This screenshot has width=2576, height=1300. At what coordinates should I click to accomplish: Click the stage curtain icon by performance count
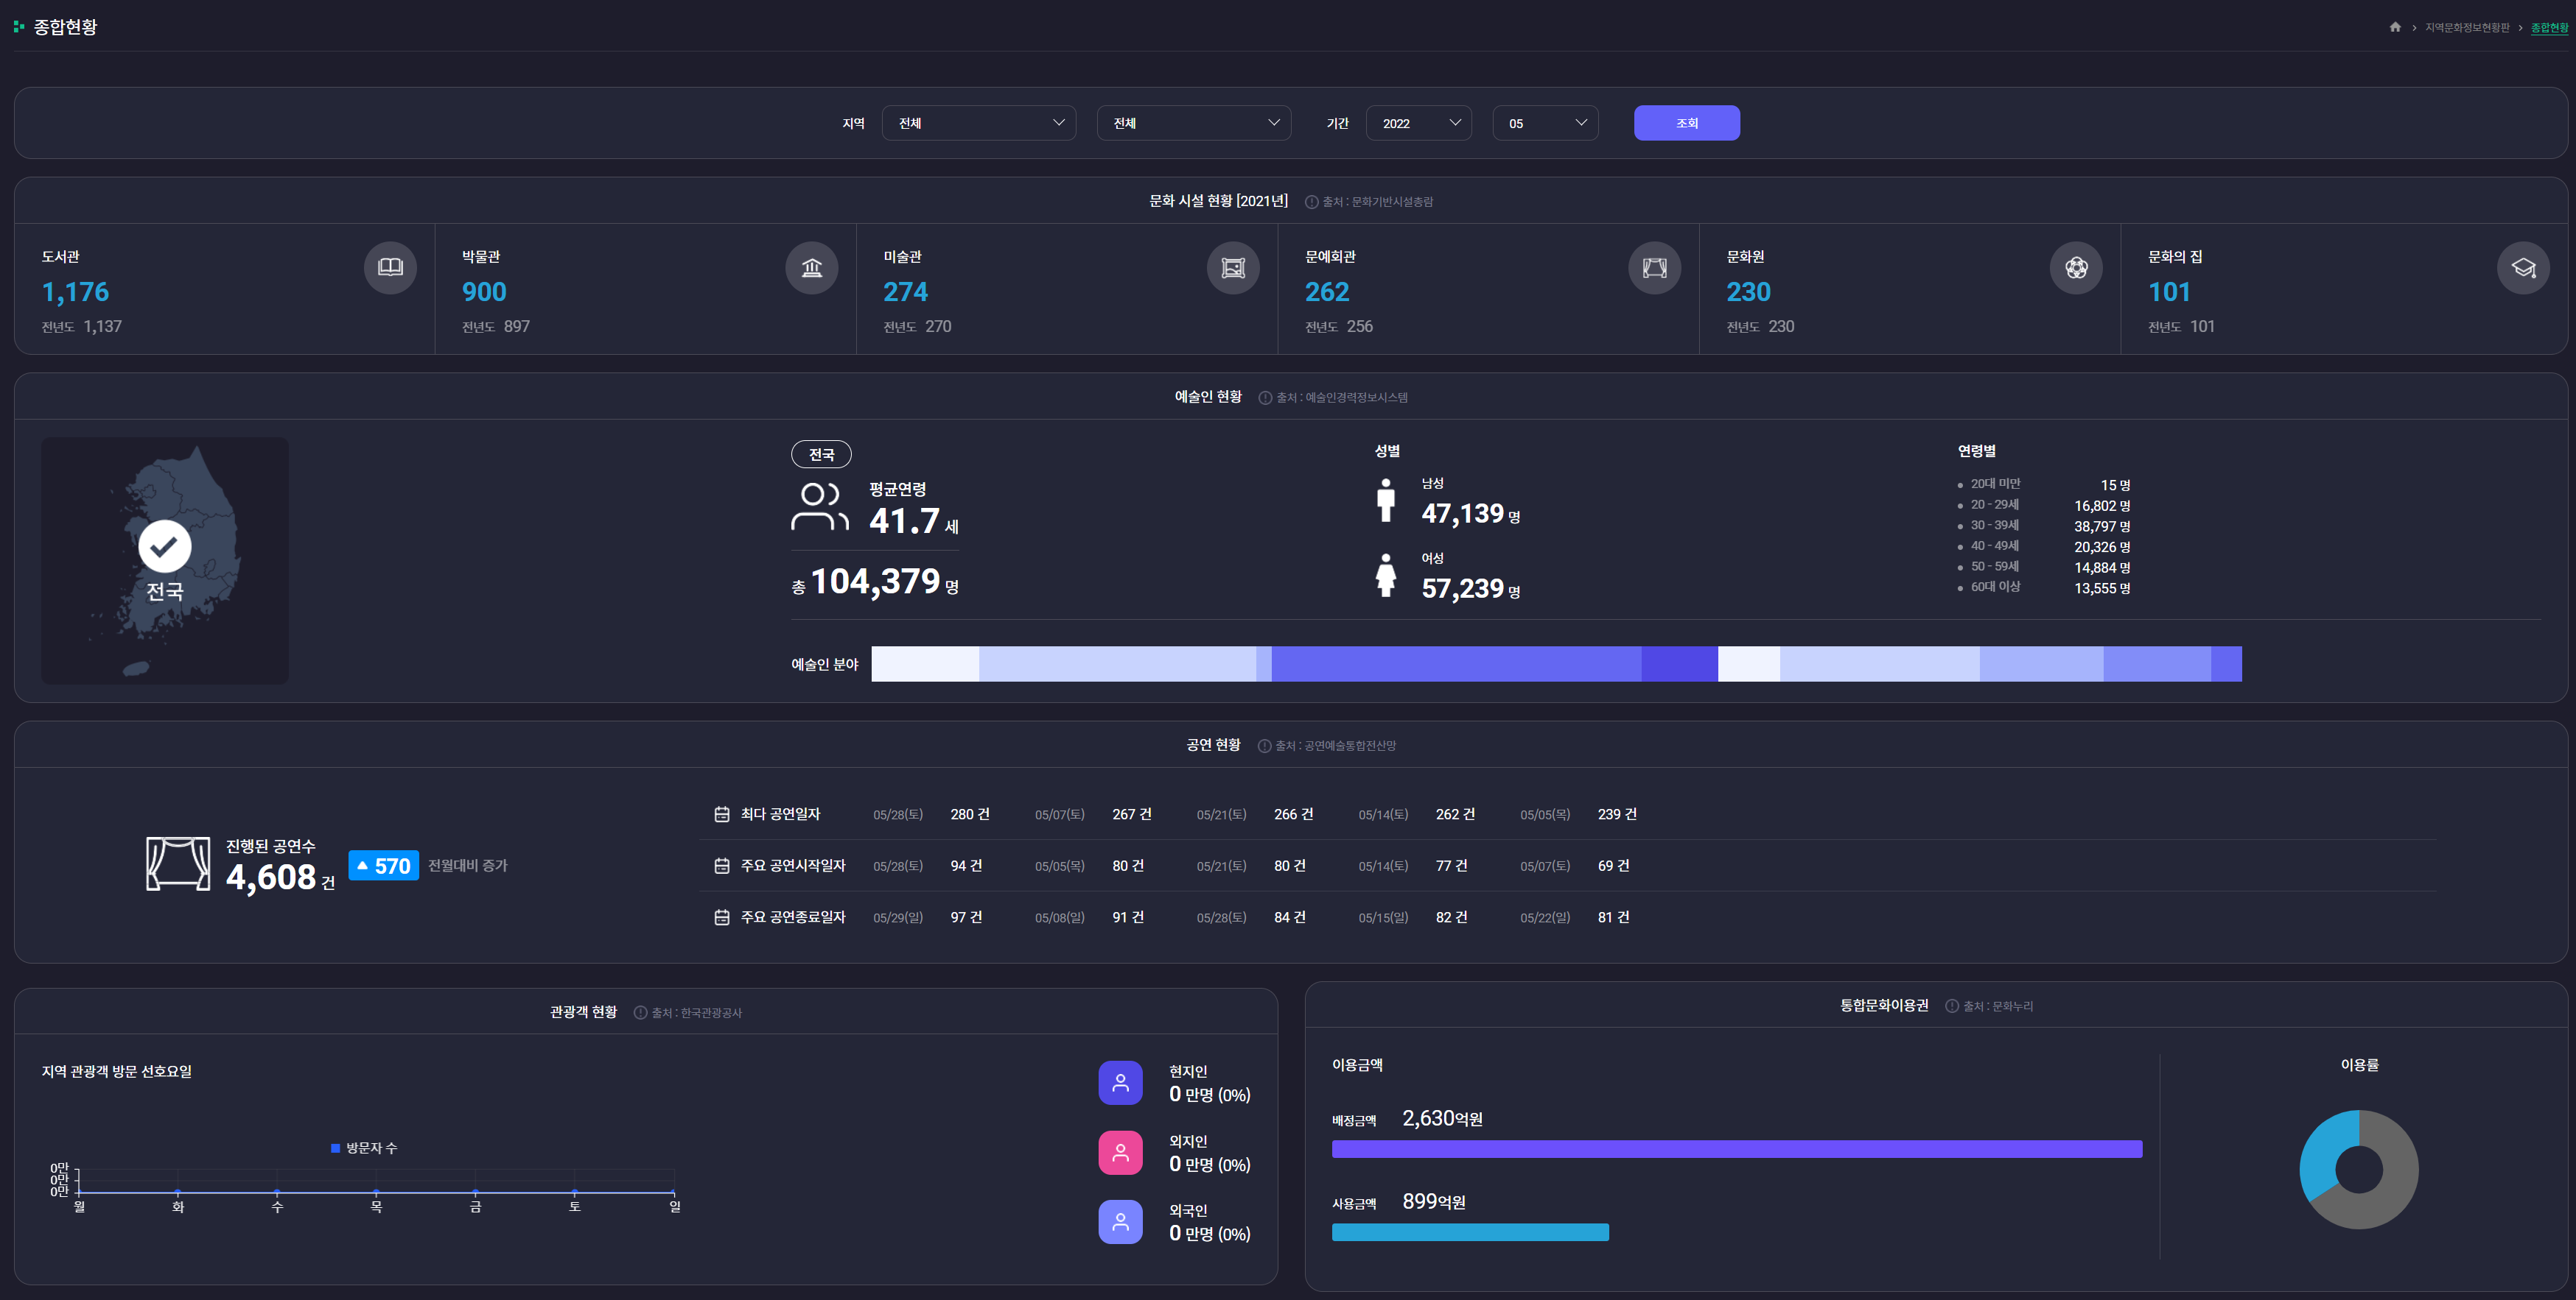(178, 863)
